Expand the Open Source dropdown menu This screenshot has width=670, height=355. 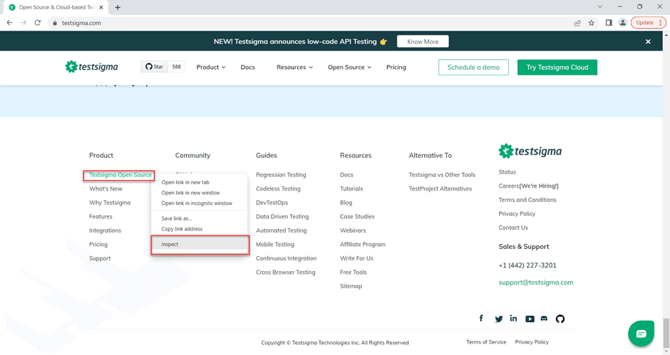point(349,67)
